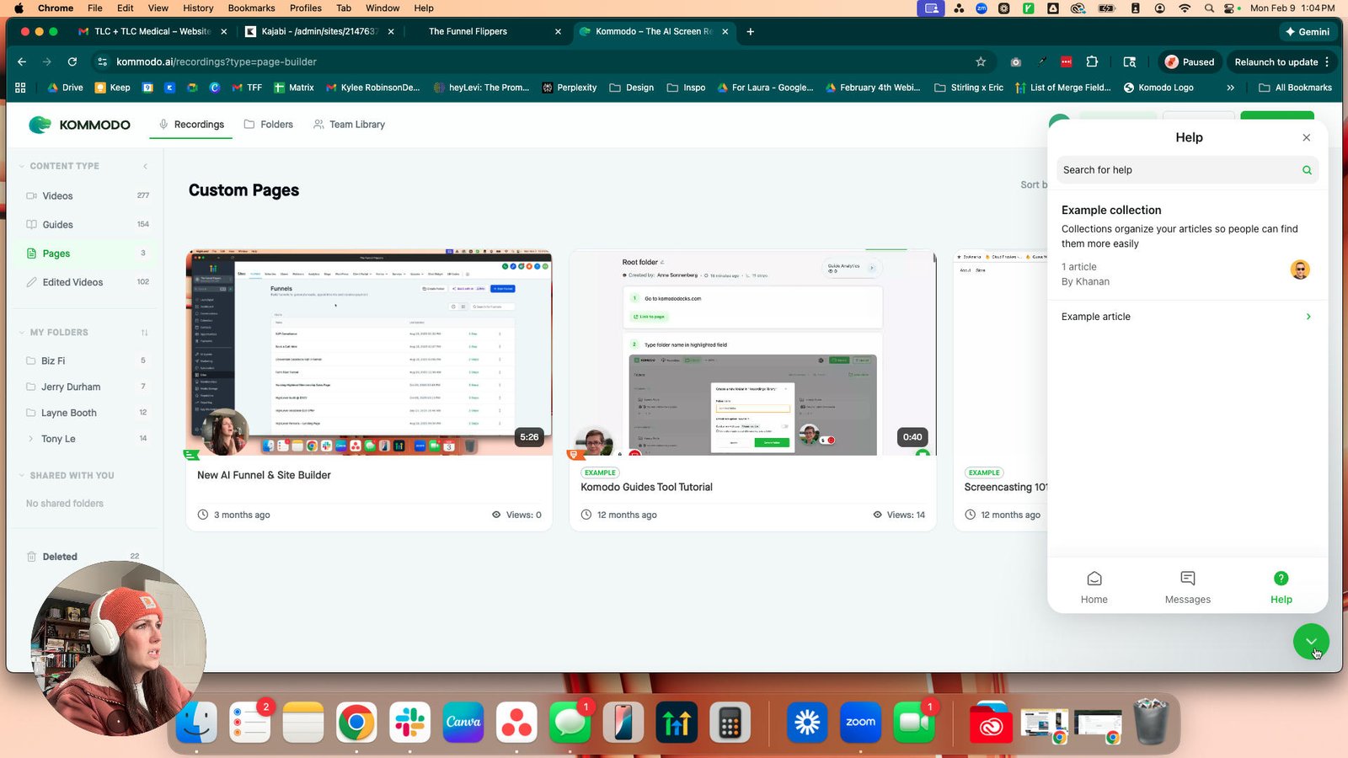
Task: Show more bookmarks chevron
Action: tap(1230, 88)
